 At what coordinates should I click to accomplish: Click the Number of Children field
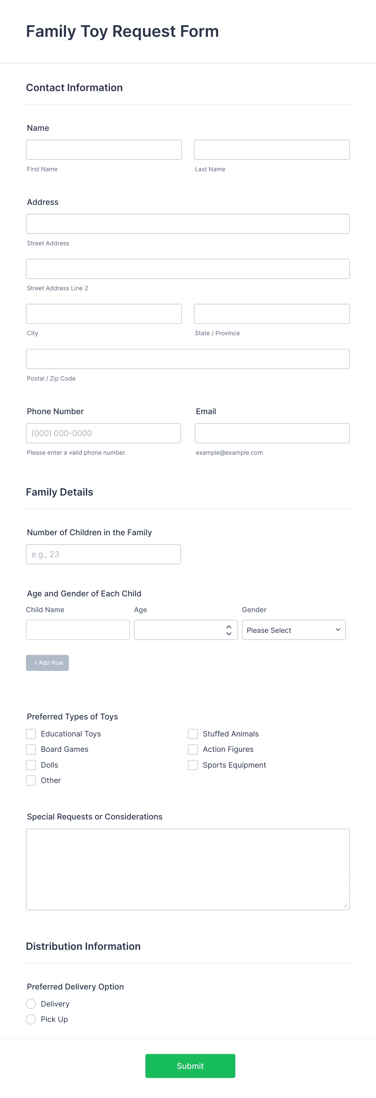point(103,554)
